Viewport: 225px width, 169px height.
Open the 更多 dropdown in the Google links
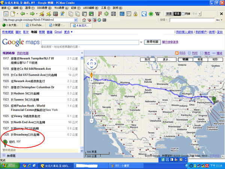tap(68, 32)
